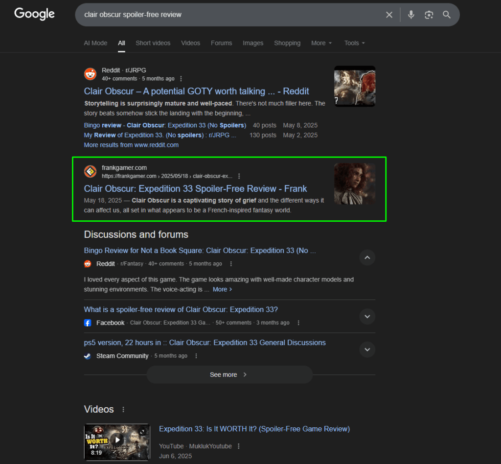The image size is (501, 464).
Task: Open three-dot options next to Videos heading
Action: (x=123, y=410)
